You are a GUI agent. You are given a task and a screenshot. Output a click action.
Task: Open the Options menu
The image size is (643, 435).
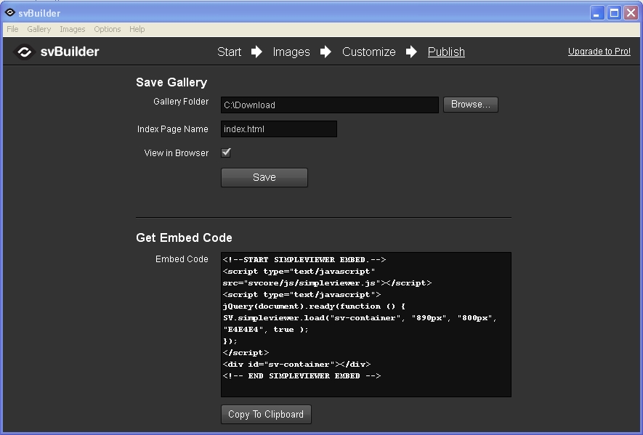point(107,29)
